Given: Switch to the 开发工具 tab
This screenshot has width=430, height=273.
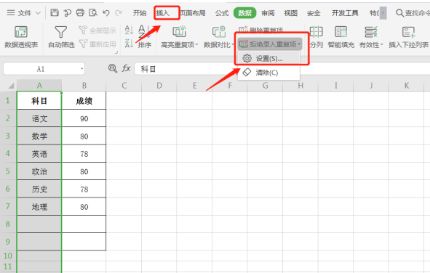Looking at the screenshot, I should (x=345, y=13).
